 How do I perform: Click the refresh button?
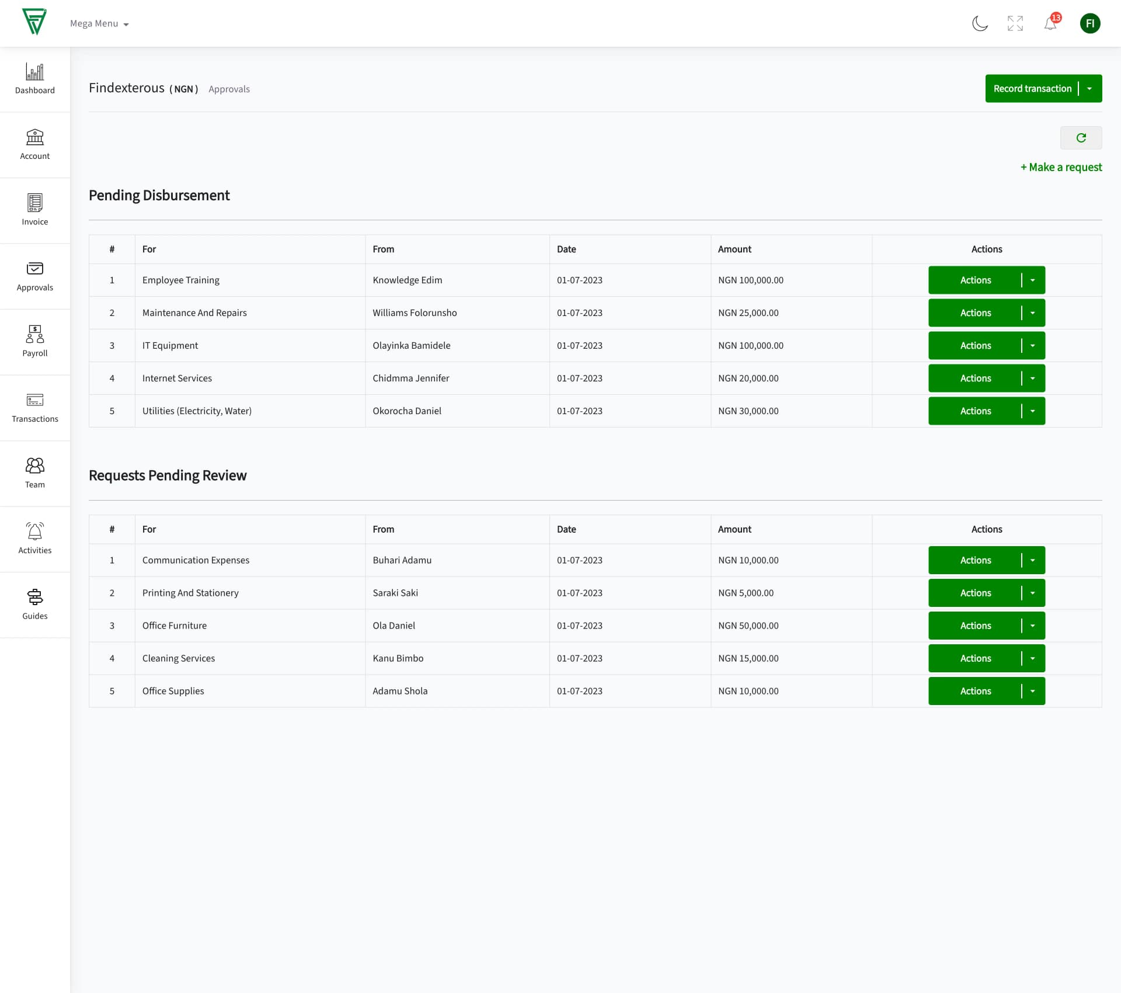[x=1081, y=138]
